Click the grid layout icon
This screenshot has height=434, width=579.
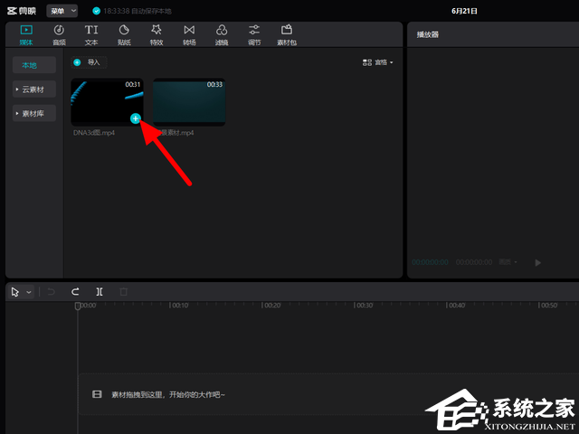(367, 62)
